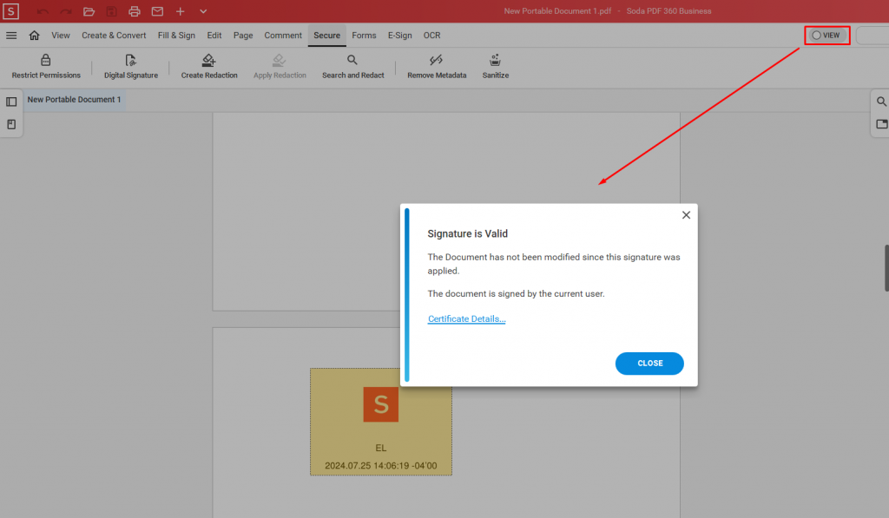Open the Create & Convert tab

(x=114, y=35)
